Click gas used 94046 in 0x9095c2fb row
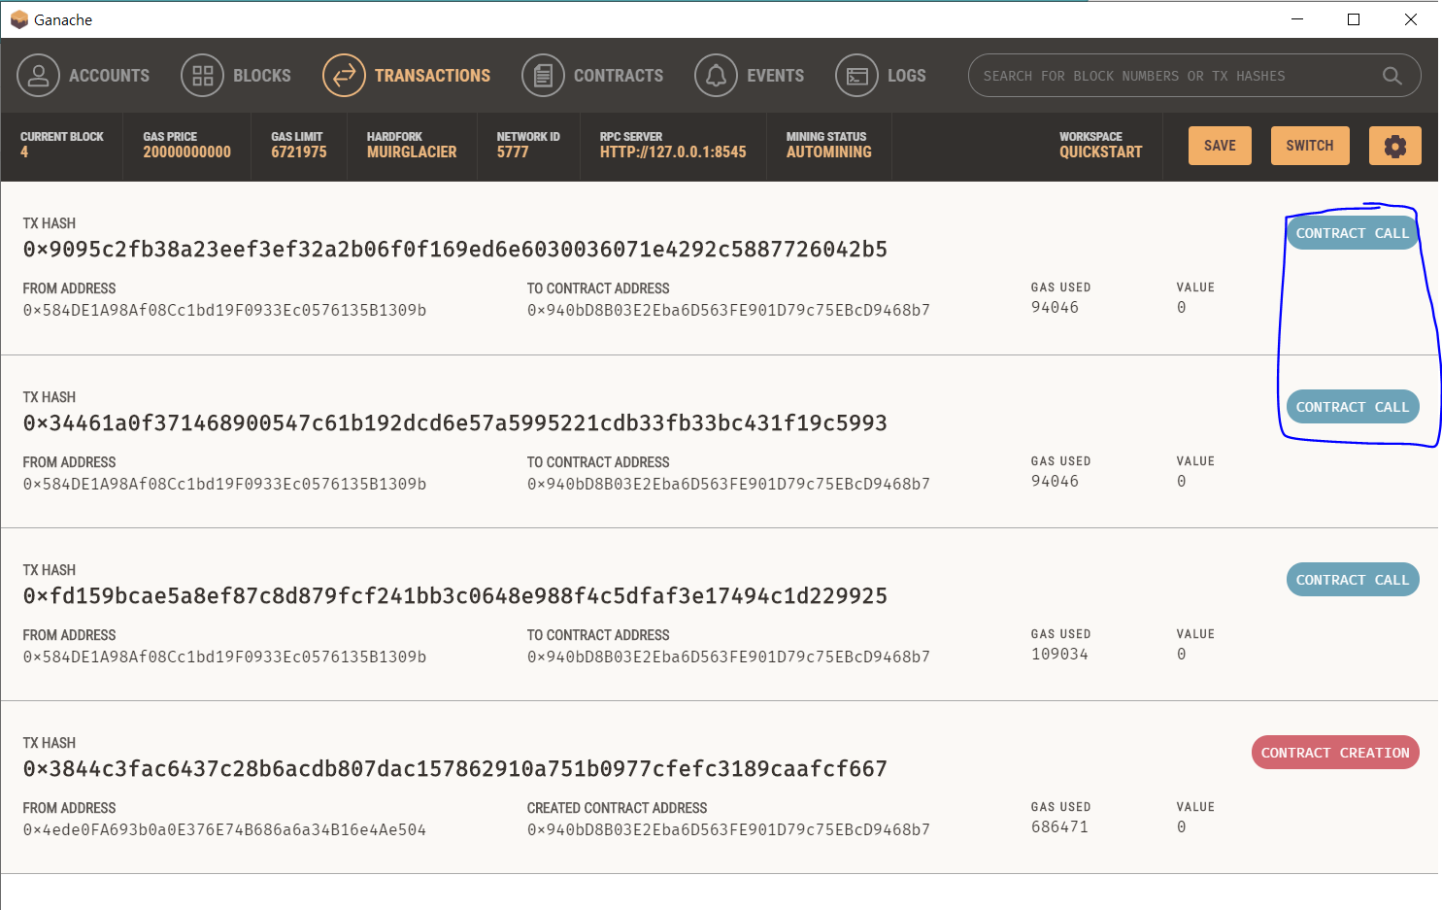The height and width of the screenshot is (910, 1442). click(x=1055, y=308)
